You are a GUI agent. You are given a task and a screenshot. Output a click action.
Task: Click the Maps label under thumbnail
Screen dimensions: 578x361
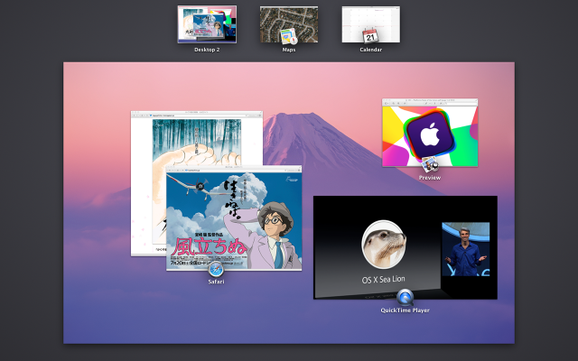pos(289,50)
